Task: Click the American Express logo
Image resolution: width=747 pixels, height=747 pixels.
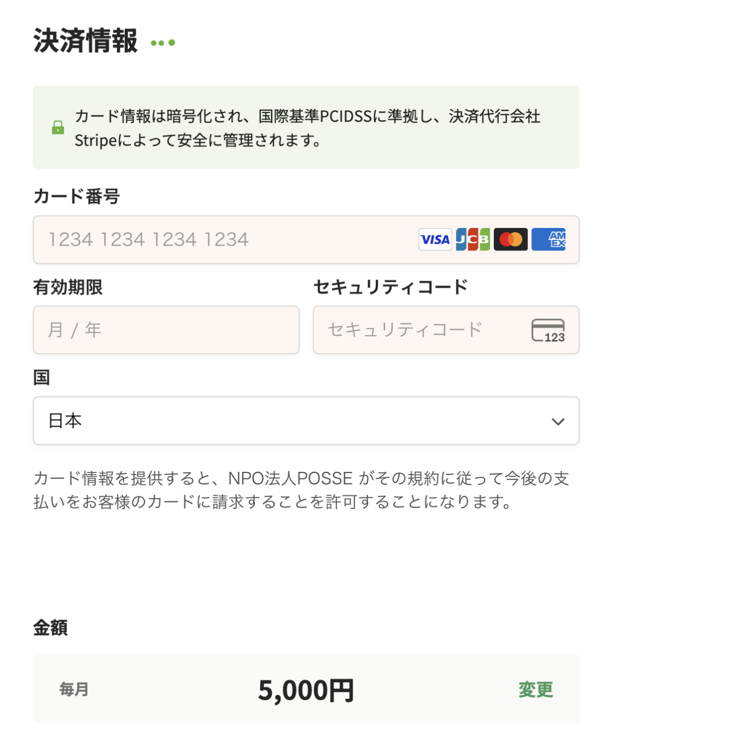Action: [x=549, y=239]
